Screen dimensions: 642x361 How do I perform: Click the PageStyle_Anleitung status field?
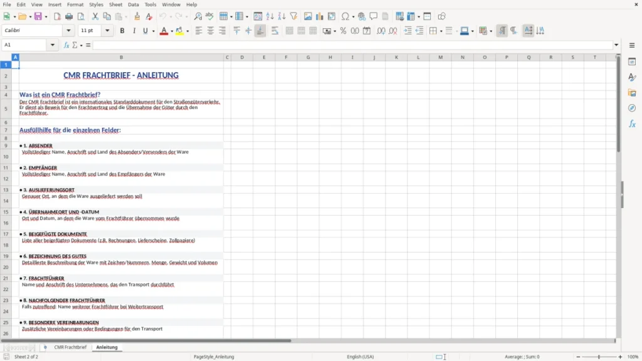coord(214,357)
